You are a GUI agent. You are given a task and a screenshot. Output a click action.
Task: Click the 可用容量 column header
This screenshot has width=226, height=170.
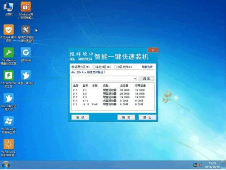click(x=140, y=85)
